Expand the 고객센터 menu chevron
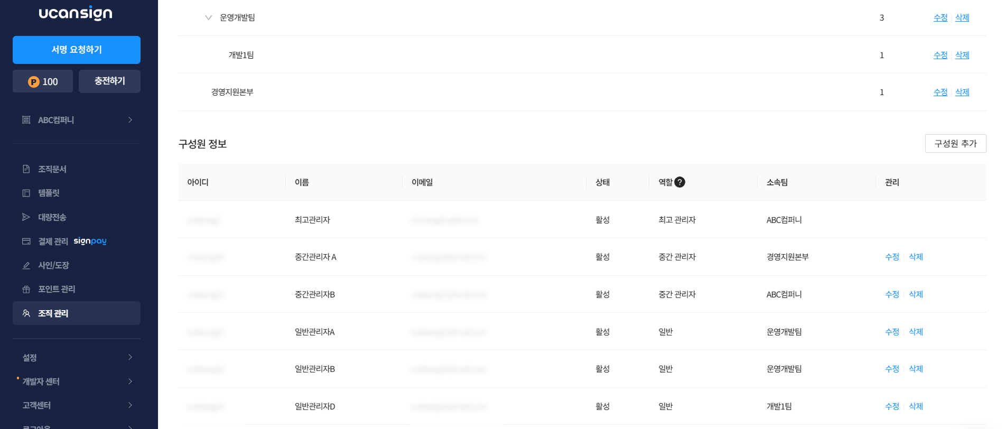Screen dimensions: 1005x429 (130, 405)
